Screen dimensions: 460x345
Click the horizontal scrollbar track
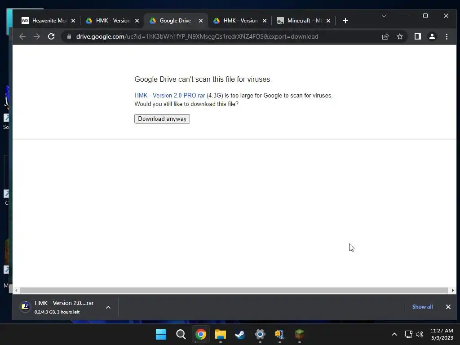coord(234,291)
